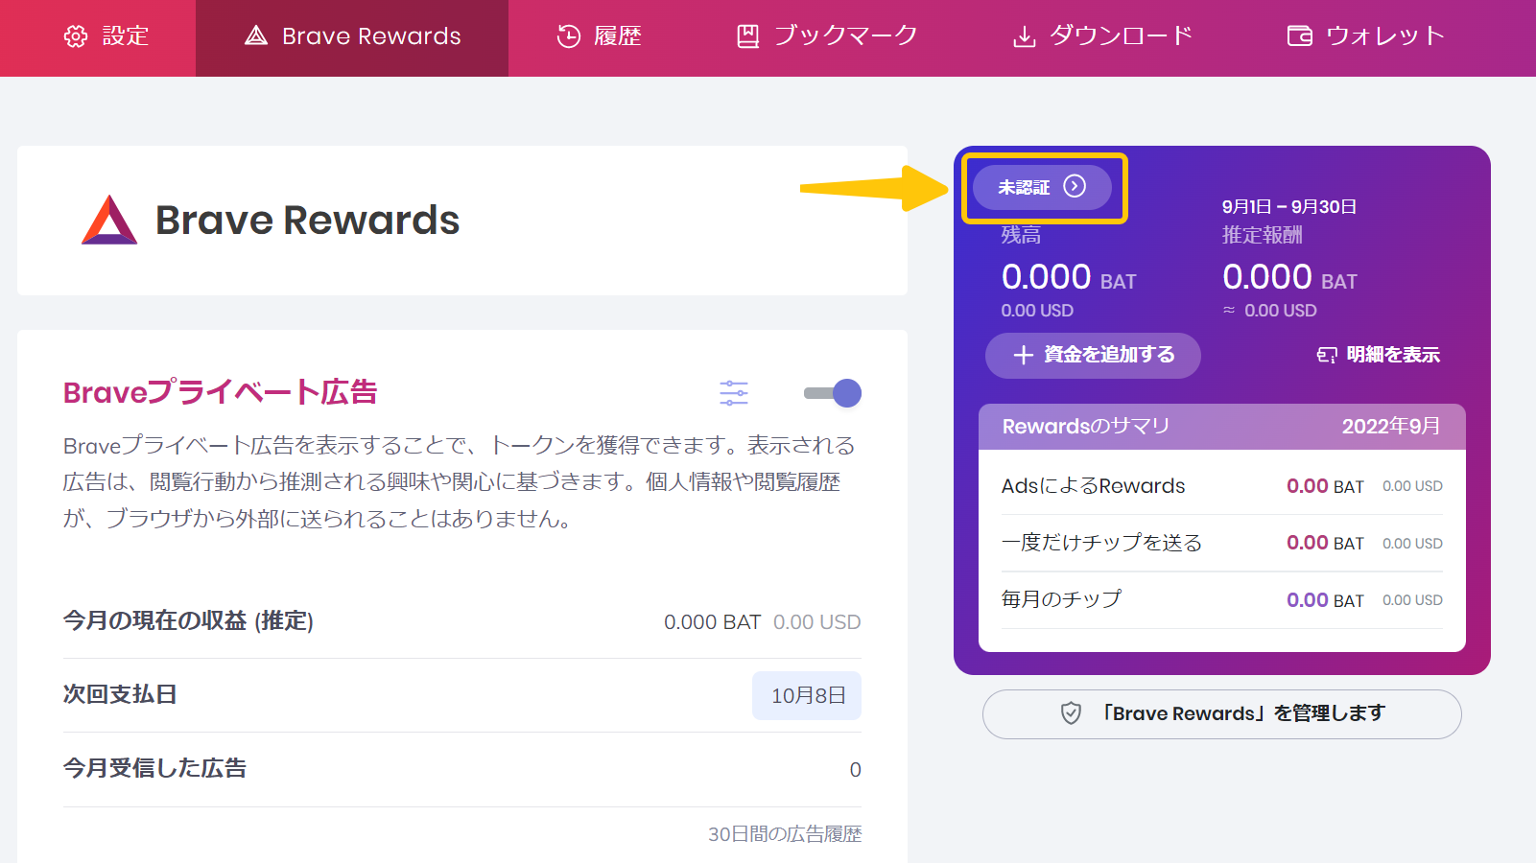Click the 10月8日 payment date badge
This screenshot has height=863, width=1536.
coord(807,695)
